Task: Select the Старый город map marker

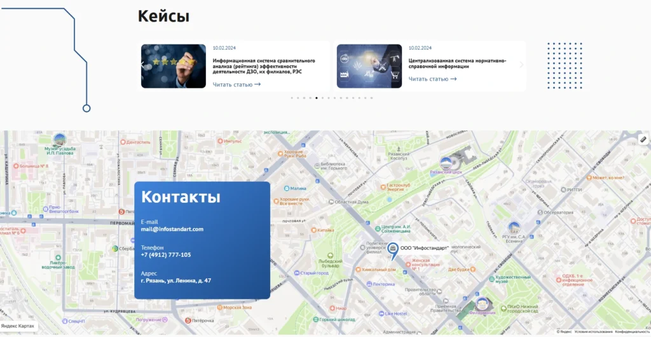Action: tap(296, 273)
